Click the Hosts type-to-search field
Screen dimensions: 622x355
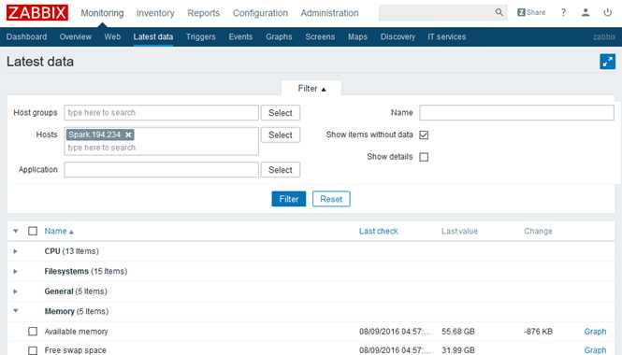tap(162, 148)
